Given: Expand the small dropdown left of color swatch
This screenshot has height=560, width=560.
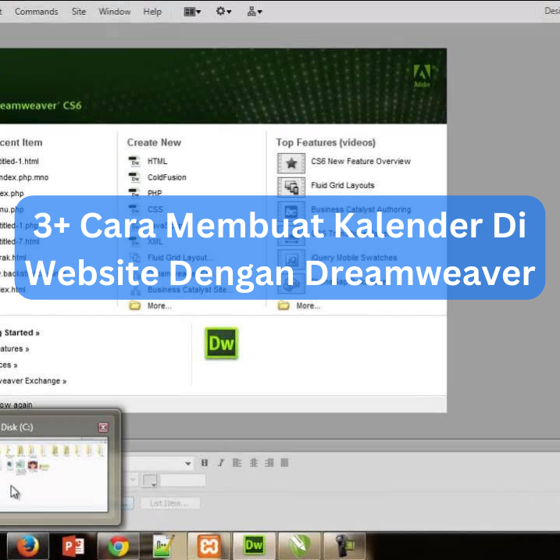Looking at the screenshot, I should pos(133,480).
